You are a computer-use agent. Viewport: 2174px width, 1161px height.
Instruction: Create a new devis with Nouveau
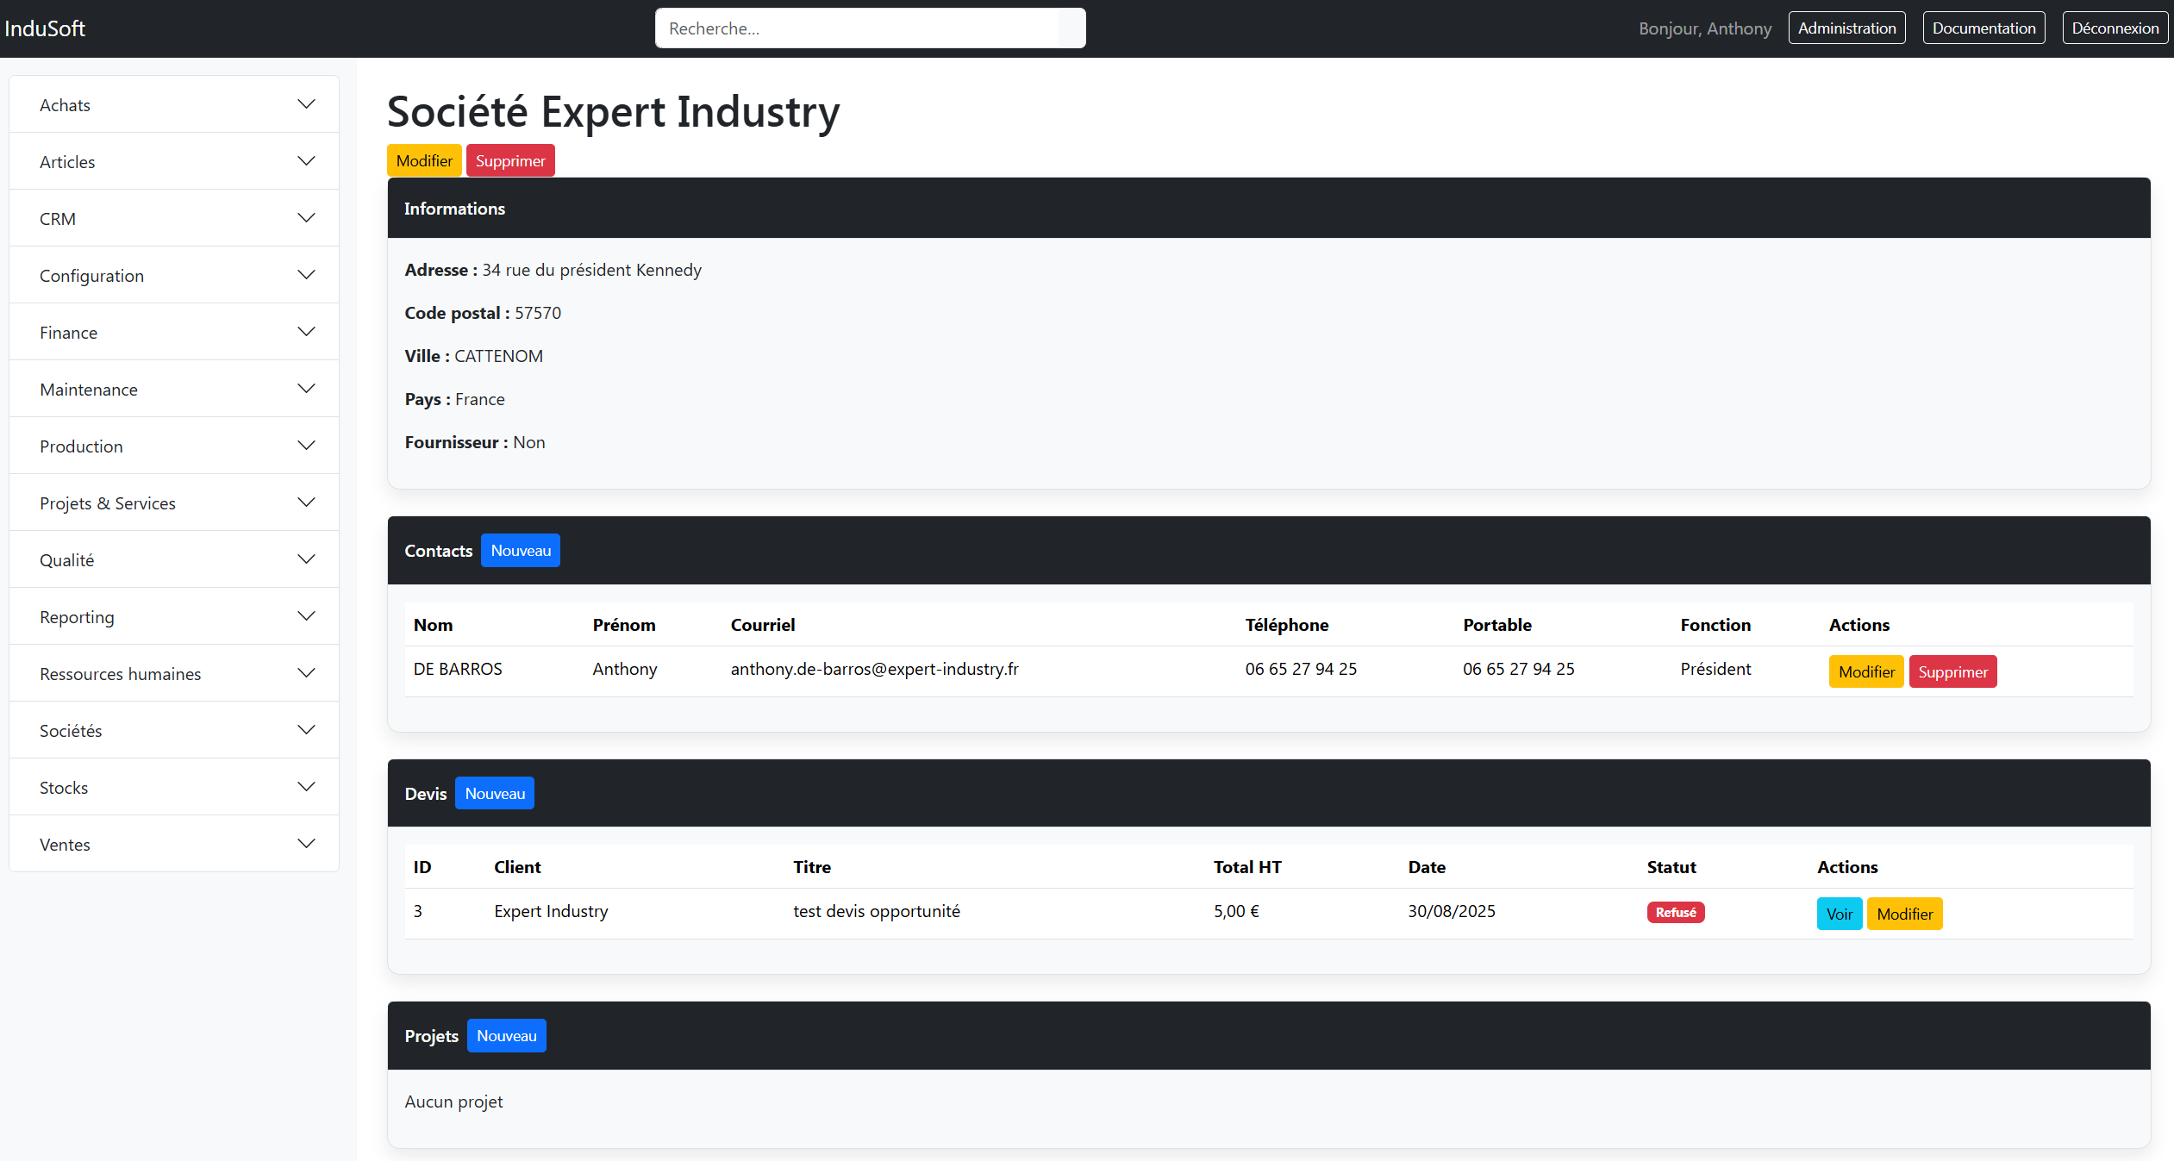495,794
